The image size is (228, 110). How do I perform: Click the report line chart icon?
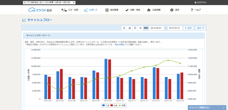point(86,10)
